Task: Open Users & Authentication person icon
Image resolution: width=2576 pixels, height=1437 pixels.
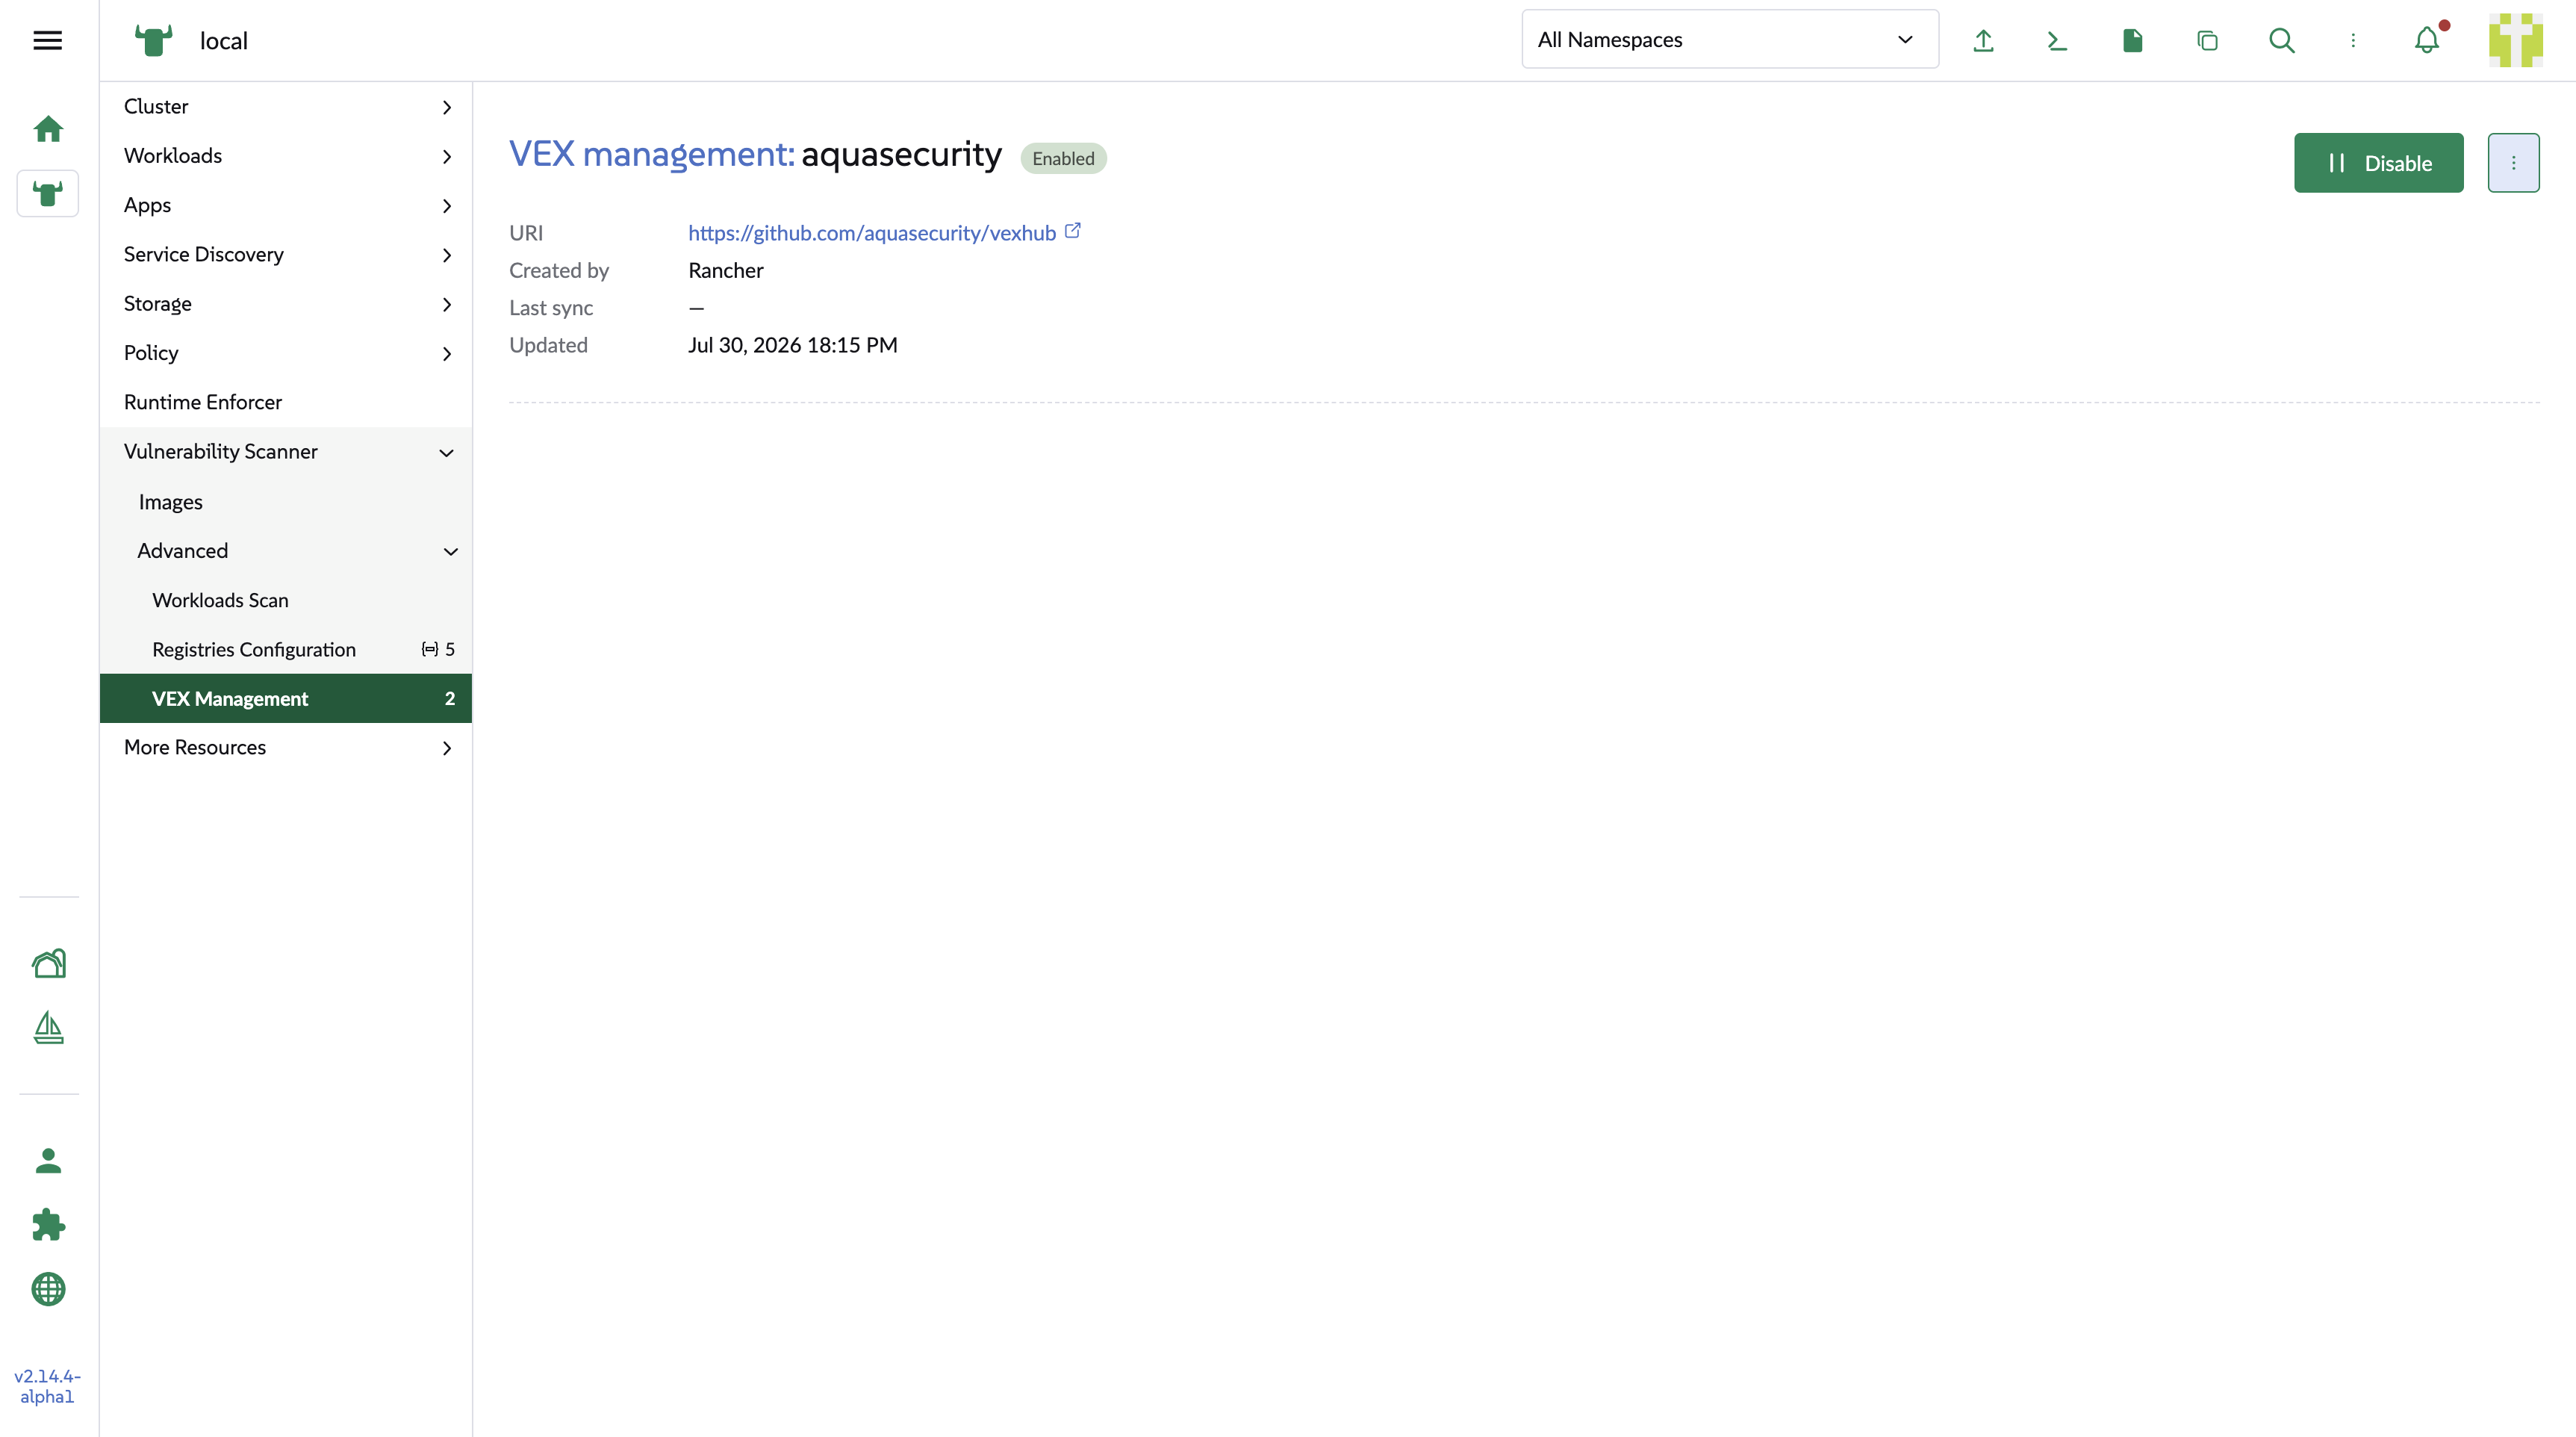Action: 48,1161
